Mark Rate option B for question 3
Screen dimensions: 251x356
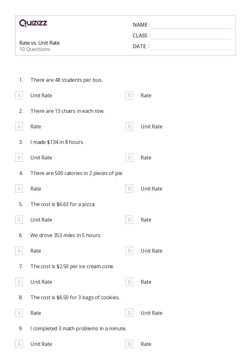[x=129, y=158]
